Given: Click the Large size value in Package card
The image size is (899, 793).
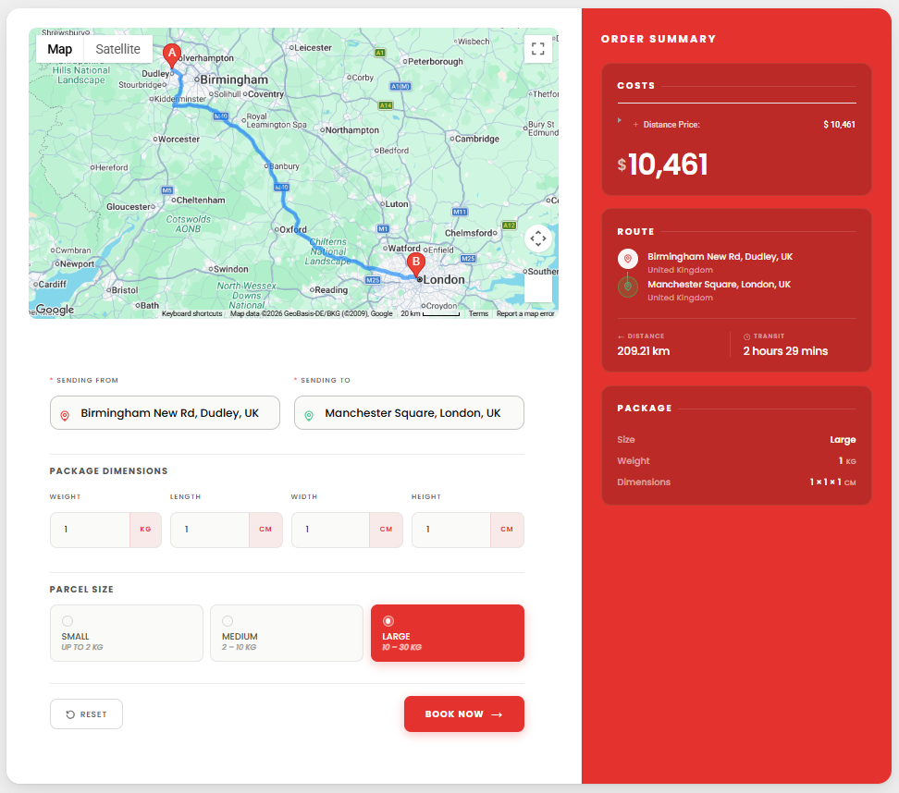Looking at the screenshot, I should [x=843, y=439].
